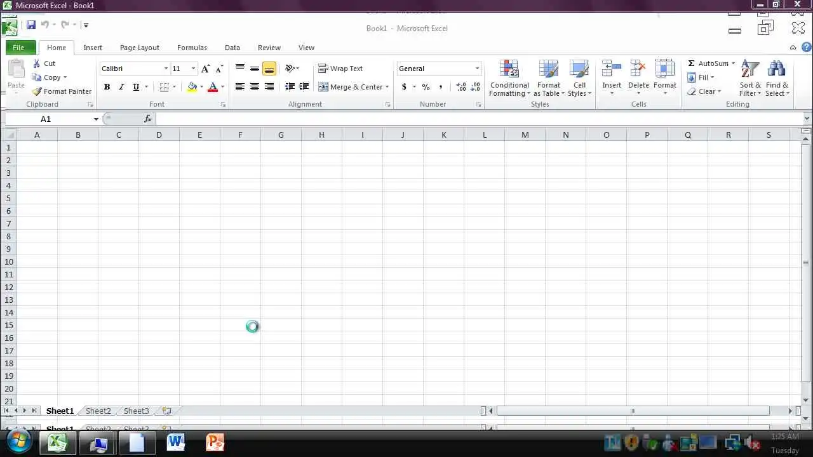Open Word from the taskbar
813x457 pixels.
(x=175, y=442)
